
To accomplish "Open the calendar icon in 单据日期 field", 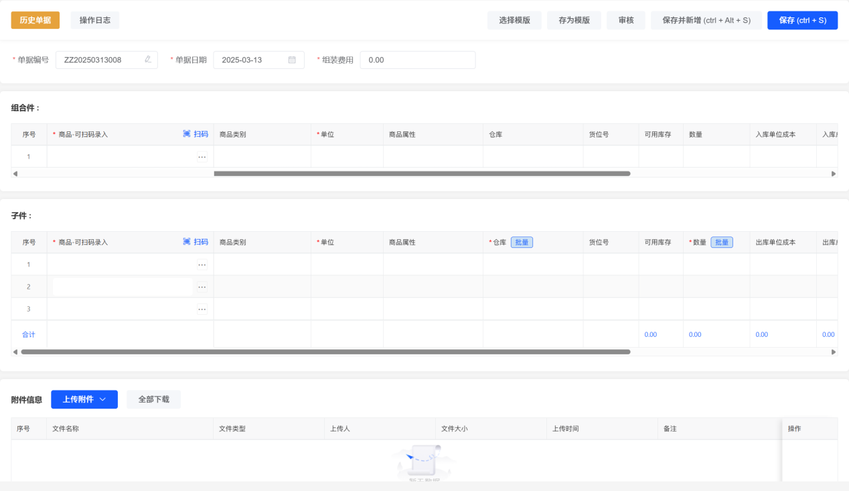I will (292, 60).
